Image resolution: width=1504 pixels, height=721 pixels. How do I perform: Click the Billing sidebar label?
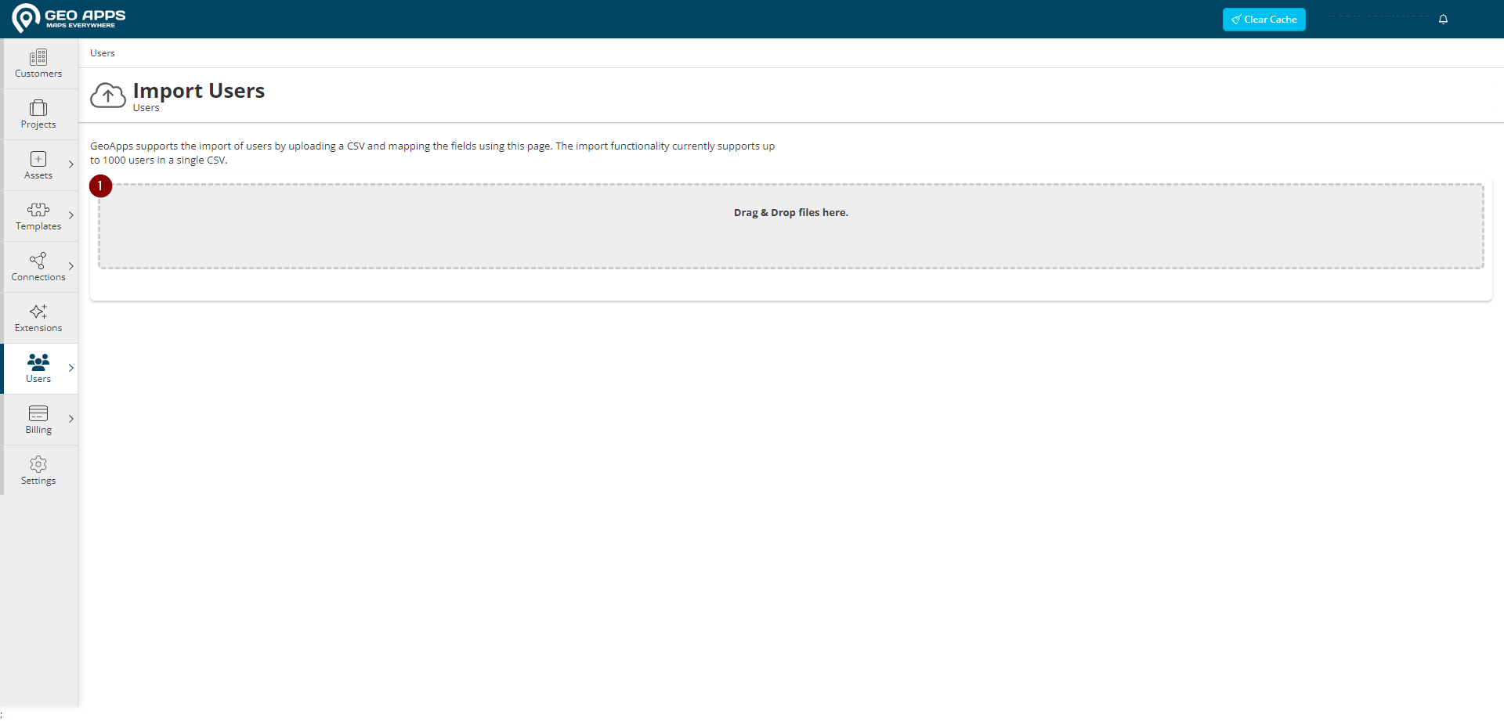pos(38,430)
